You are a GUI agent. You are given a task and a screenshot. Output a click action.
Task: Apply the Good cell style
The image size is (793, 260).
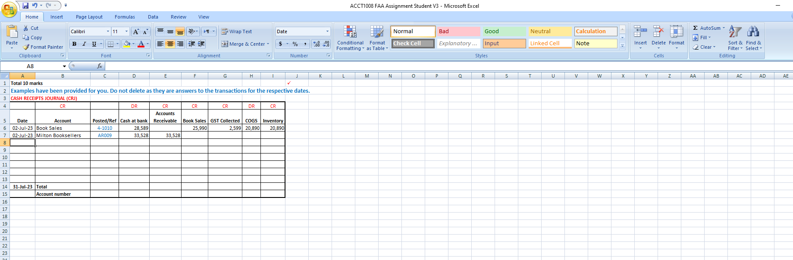[x=504, y=31]
